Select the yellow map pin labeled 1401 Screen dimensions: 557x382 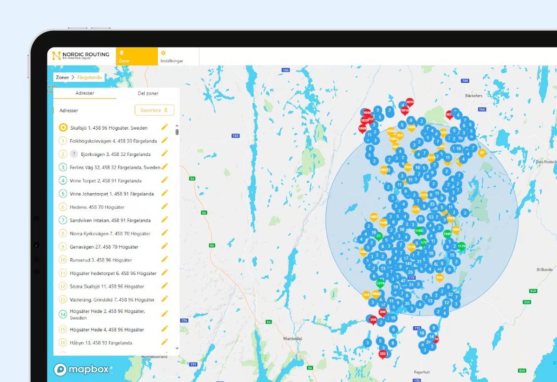(x=374, y=217)
